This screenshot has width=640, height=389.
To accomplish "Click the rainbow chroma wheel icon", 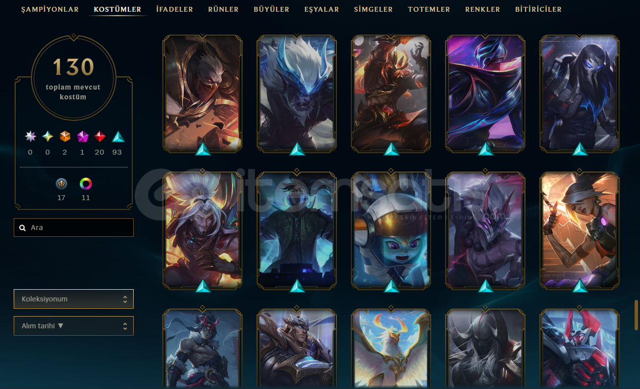I will coord(86,183).
